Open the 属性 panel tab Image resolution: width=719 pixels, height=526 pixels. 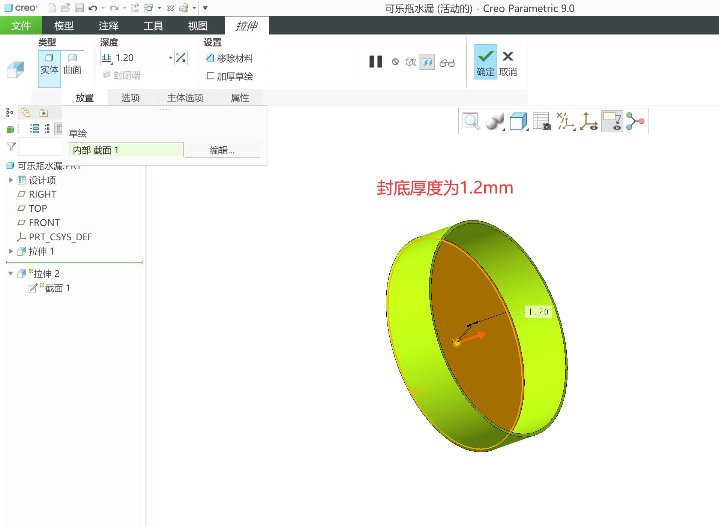click(x=240, y=97)
